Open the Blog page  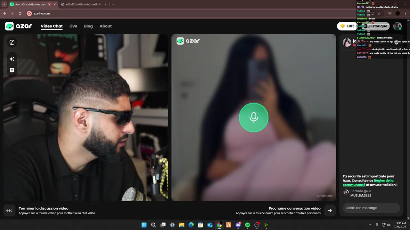point(88,26)
